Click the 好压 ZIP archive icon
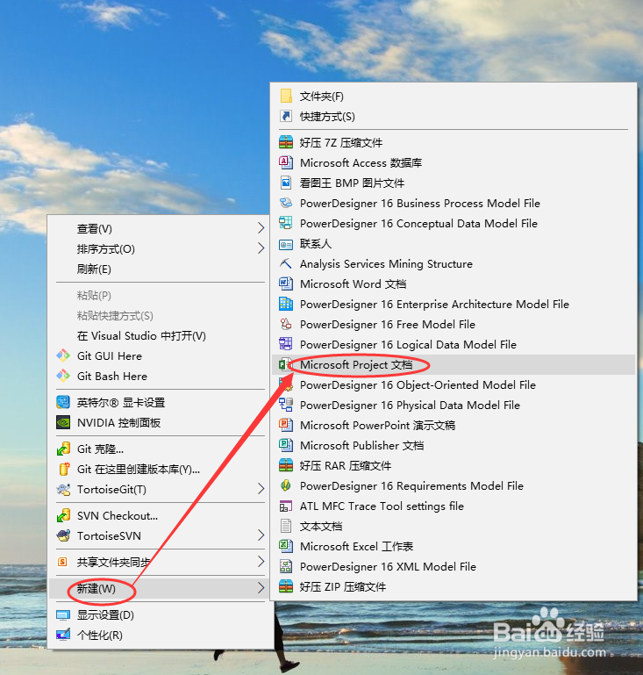This screenshot has width=643, height=675. (286, 587)
